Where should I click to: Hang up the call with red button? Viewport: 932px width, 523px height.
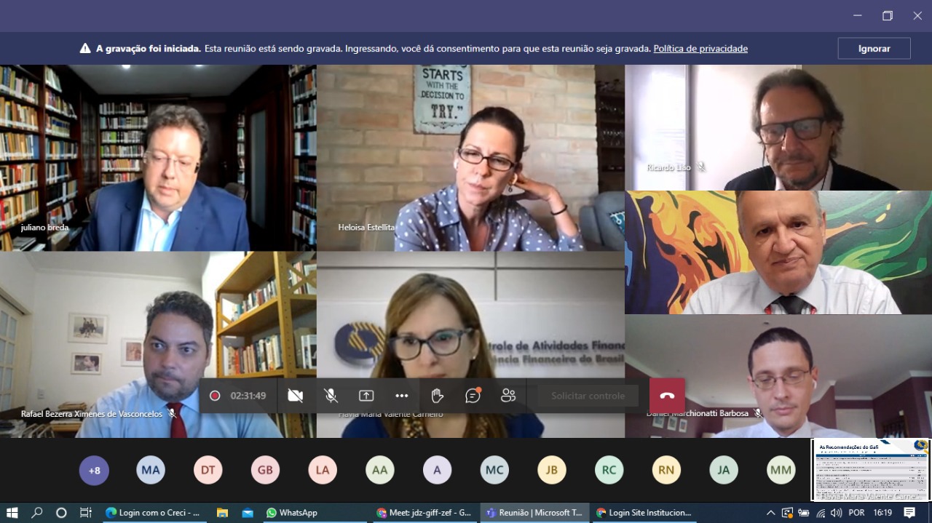point(667,396)
